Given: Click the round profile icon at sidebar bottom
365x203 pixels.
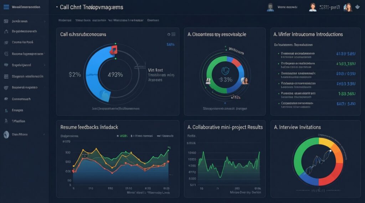Looking at the screenshot, I should point(6,134).
